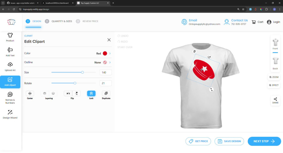Click GET PRICE button
283x153 pixels.
[198, 141]
